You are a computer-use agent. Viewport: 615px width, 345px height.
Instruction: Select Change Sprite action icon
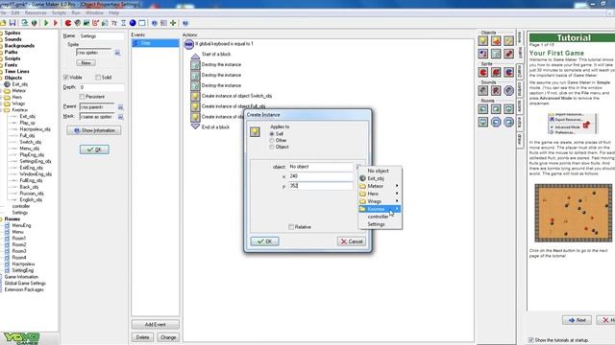[x=483, y=73]
